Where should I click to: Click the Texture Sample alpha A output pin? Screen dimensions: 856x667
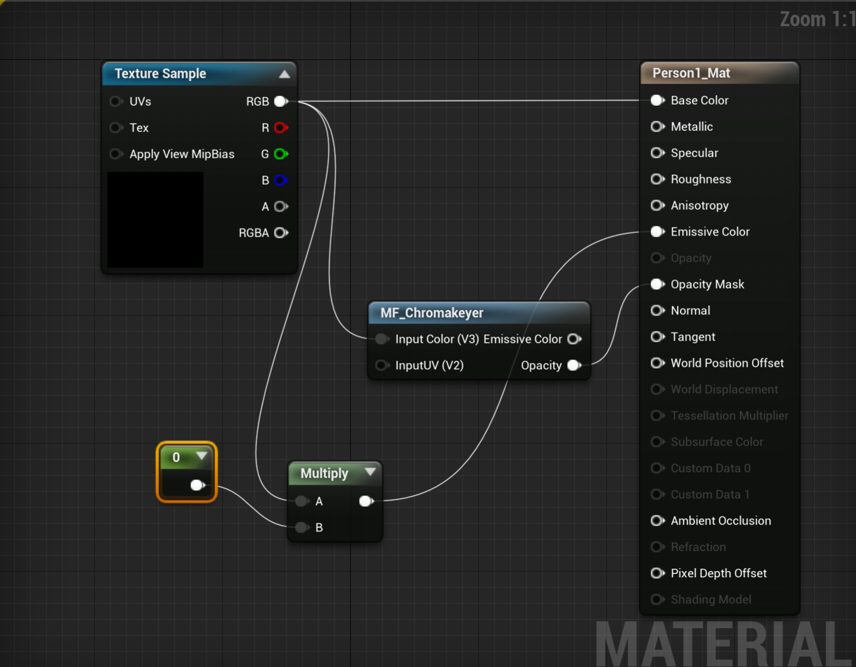[281, 206]
